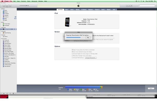Click the Previous track rewind button
This screenshot has height=101, width=157.
click(x=4, y=5)
